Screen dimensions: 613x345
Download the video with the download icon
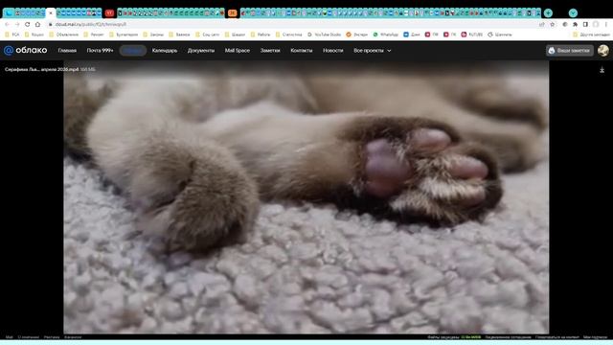602,70
